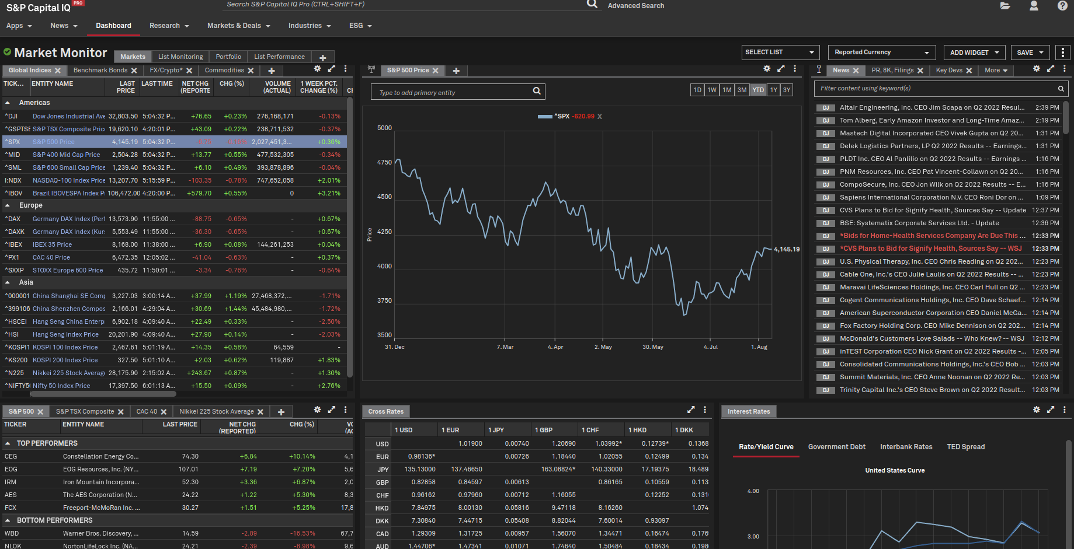Viewport: 1074px width, 549px height.
Task: Select the 3Y chart range
Action: (x=787, y=90)
